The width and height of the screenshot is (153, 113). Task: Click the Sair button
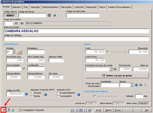click(147, 110)
